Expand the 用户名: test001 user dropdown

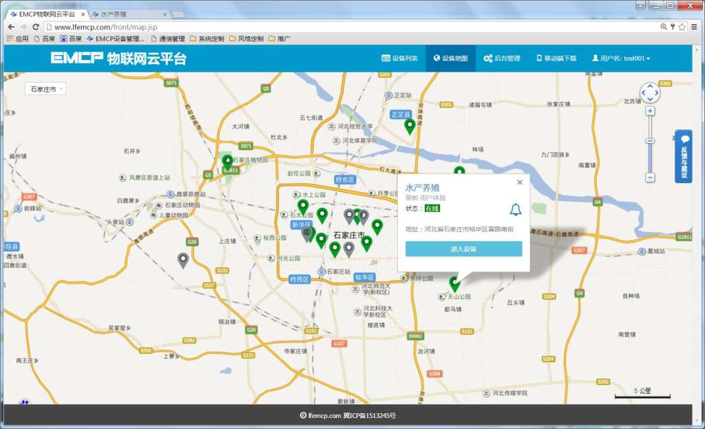pos(621,58)
